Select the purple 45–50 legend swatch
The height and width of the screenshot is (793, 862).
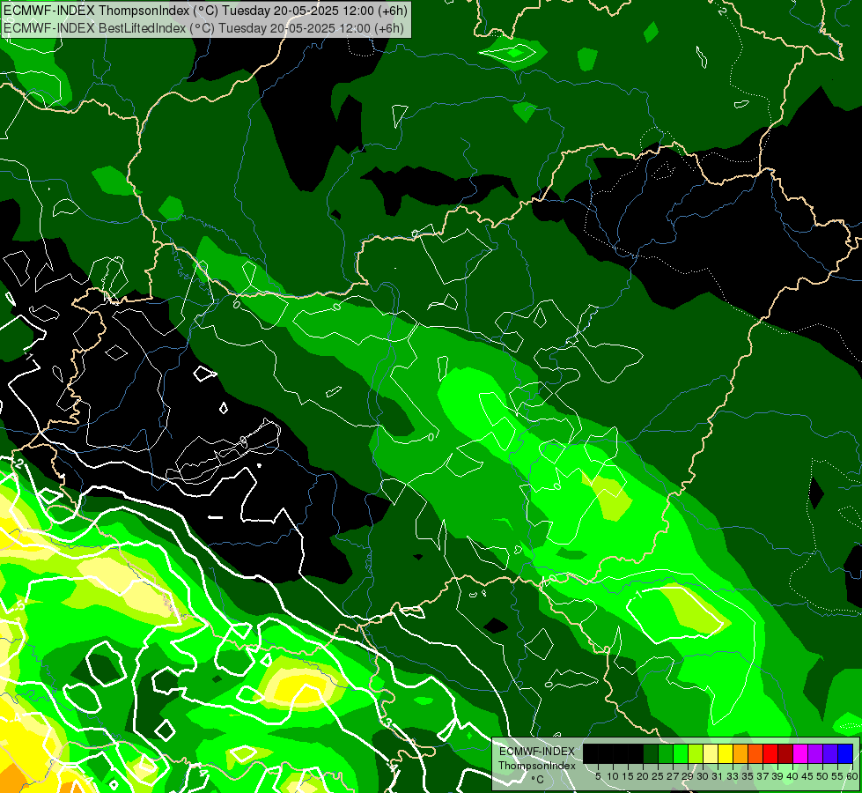click(x=815, y=753)
